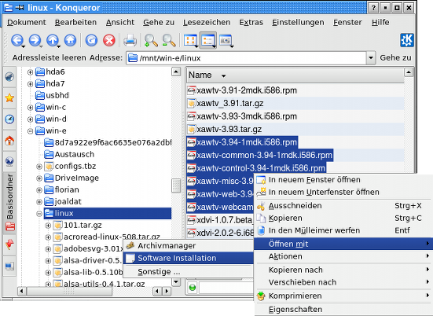Open the computer monitor sidebar icon
Viewport: 433px width, 316px height.
pos(9,266)
